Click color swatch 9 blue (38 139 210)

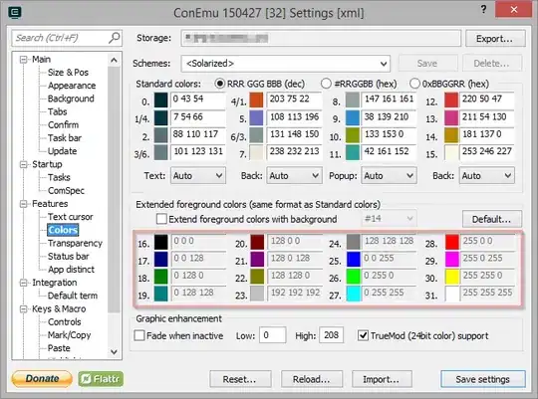353,117
